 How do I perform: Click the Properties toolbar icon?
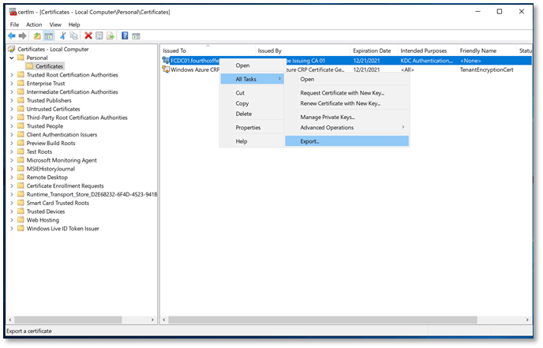(x=99, y=36)
